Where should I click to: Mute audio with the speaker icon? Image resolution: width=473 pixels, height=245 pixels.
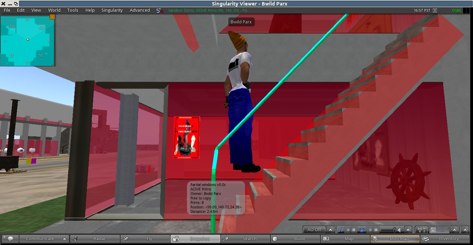[x=400, y=230]
